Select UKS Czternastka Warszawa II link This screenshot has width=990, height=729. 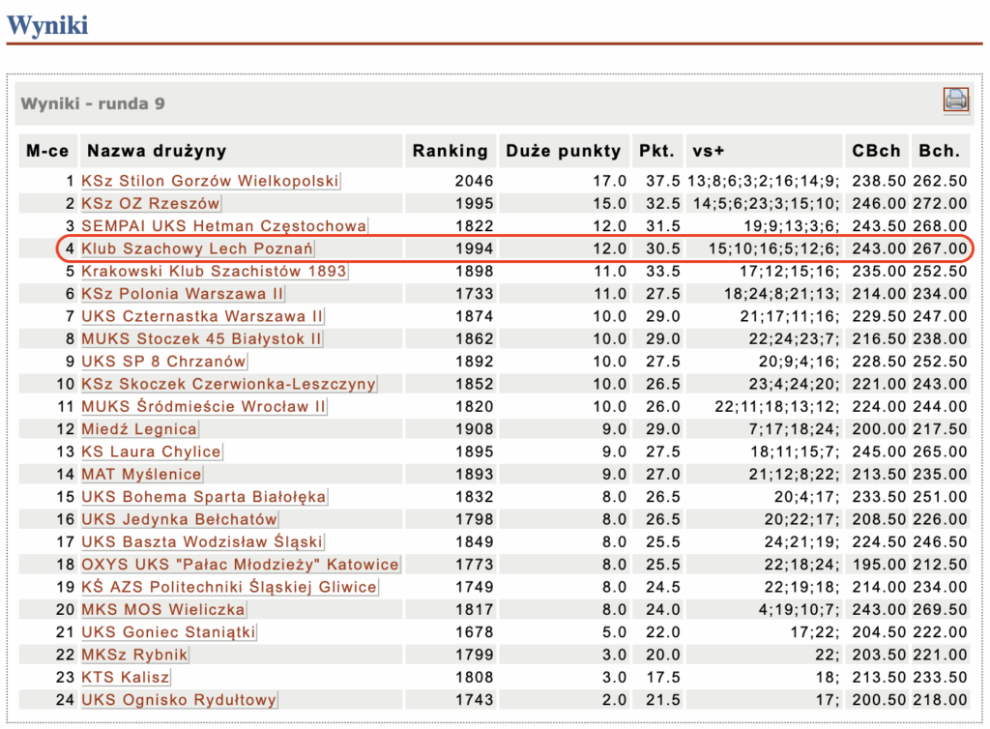(202, 316)
